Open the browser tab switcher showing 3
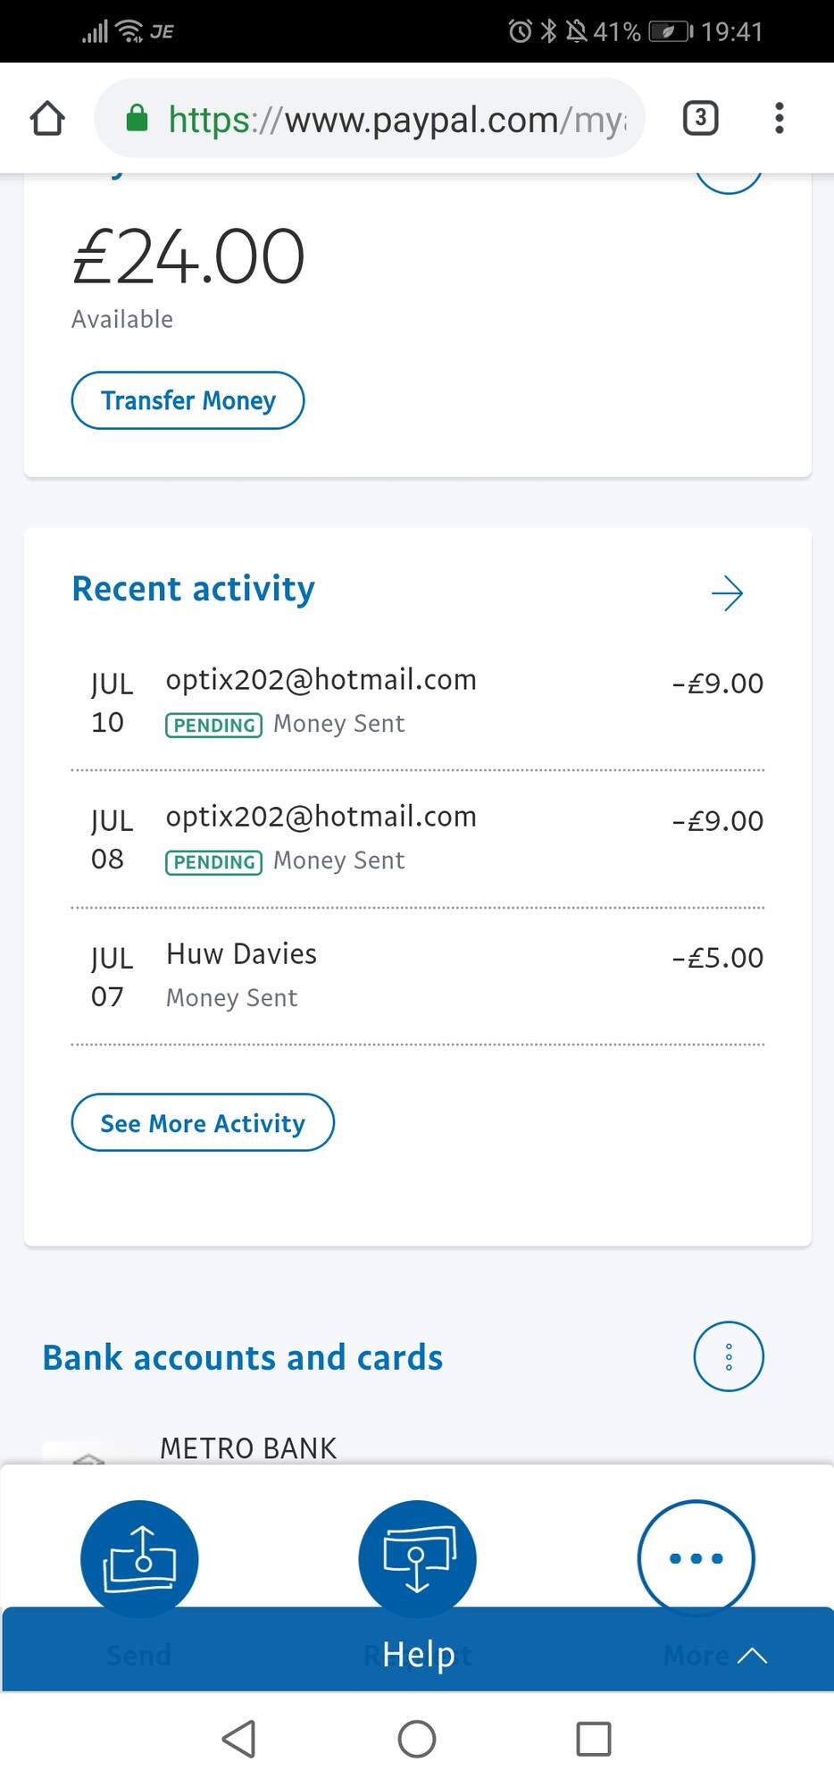 700,118
